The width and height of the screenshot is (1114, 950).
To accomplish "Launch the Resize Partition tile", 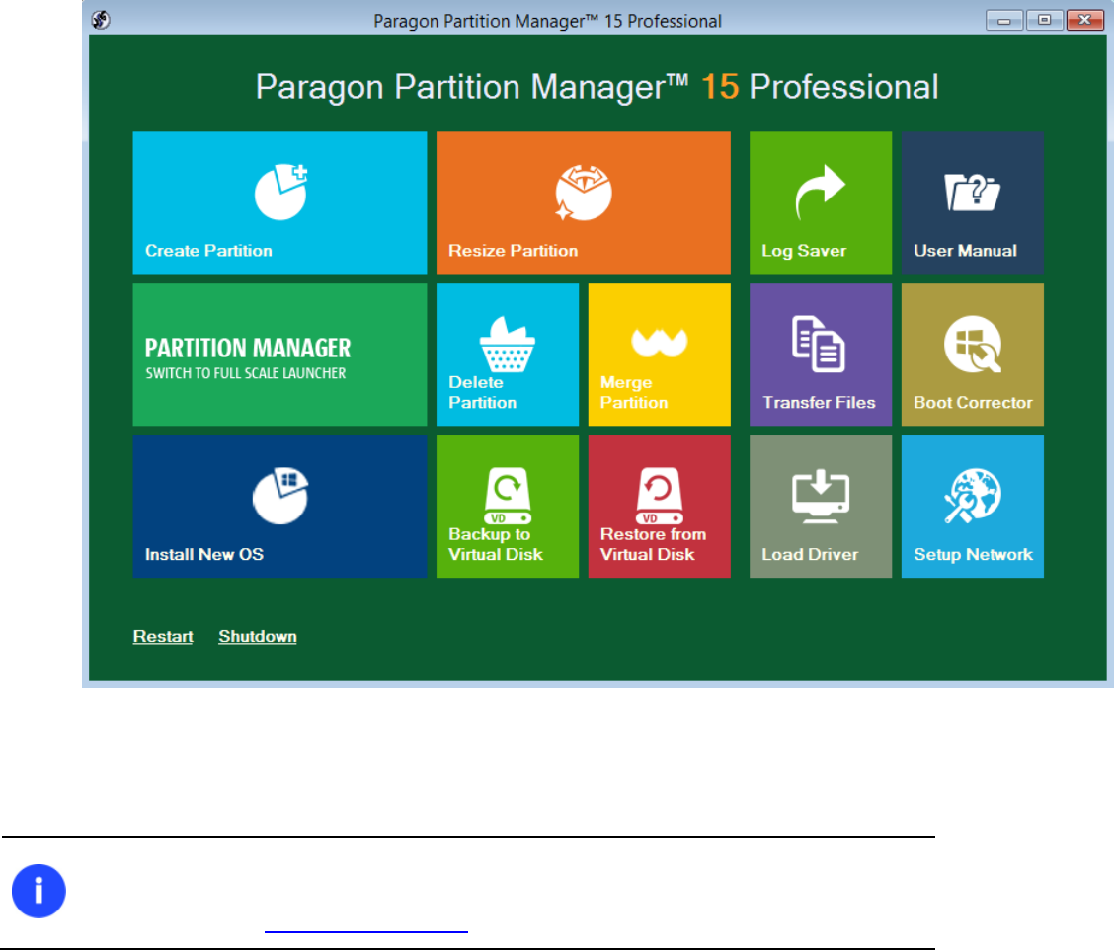I will point(584,202).
